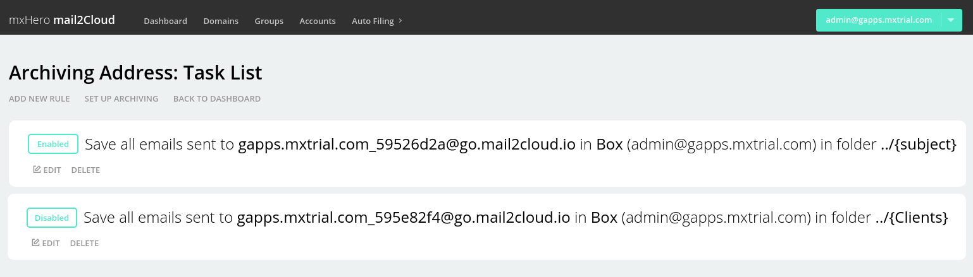Expand the Auto Filing menu chevron
Screen dimensions: 973x277
click(x=400, y=21)
